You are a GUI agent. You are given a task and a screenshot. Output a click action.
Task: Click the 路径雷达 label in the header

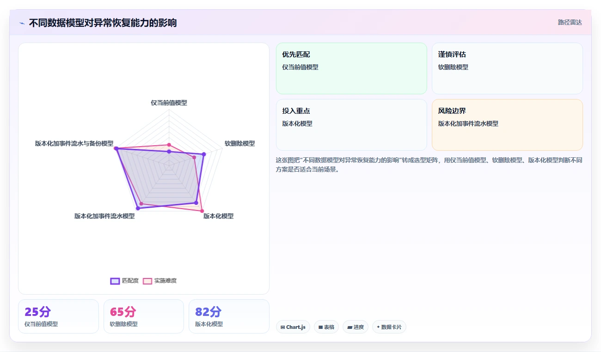570,22
